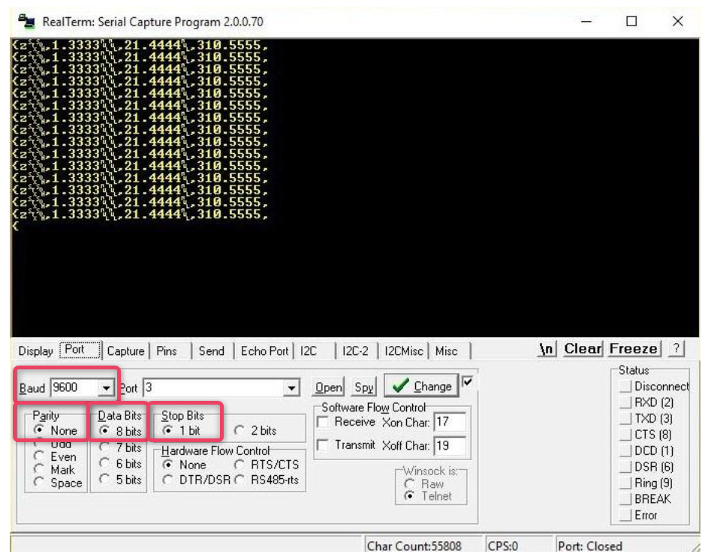This screenshot has height=557, width=711.
Task: Select 2 bits stop bits option
Action: (x=240, y=431)
